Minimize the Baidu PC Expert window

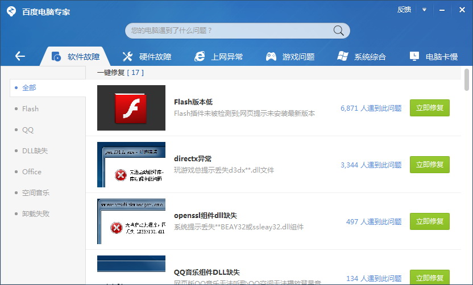click(x=442, y=10)
